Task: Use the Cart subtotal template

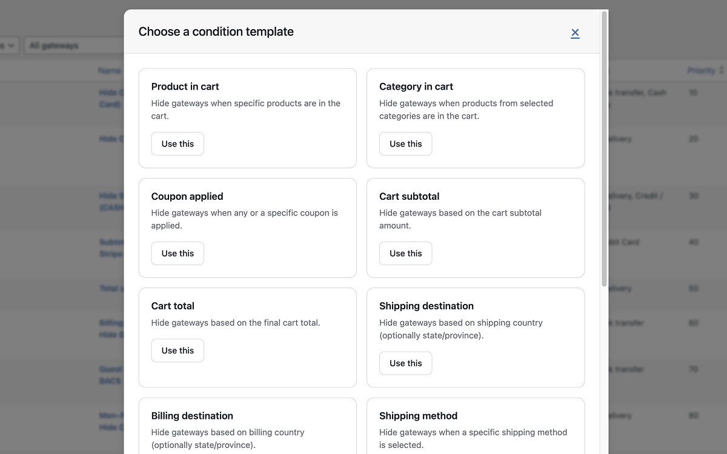Action: 405,253
